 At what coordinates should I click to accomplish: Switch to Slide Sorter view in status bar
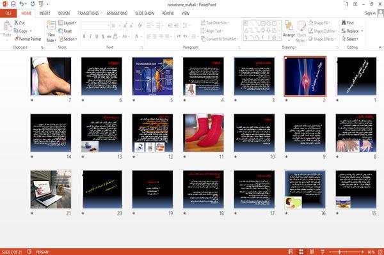301,252
